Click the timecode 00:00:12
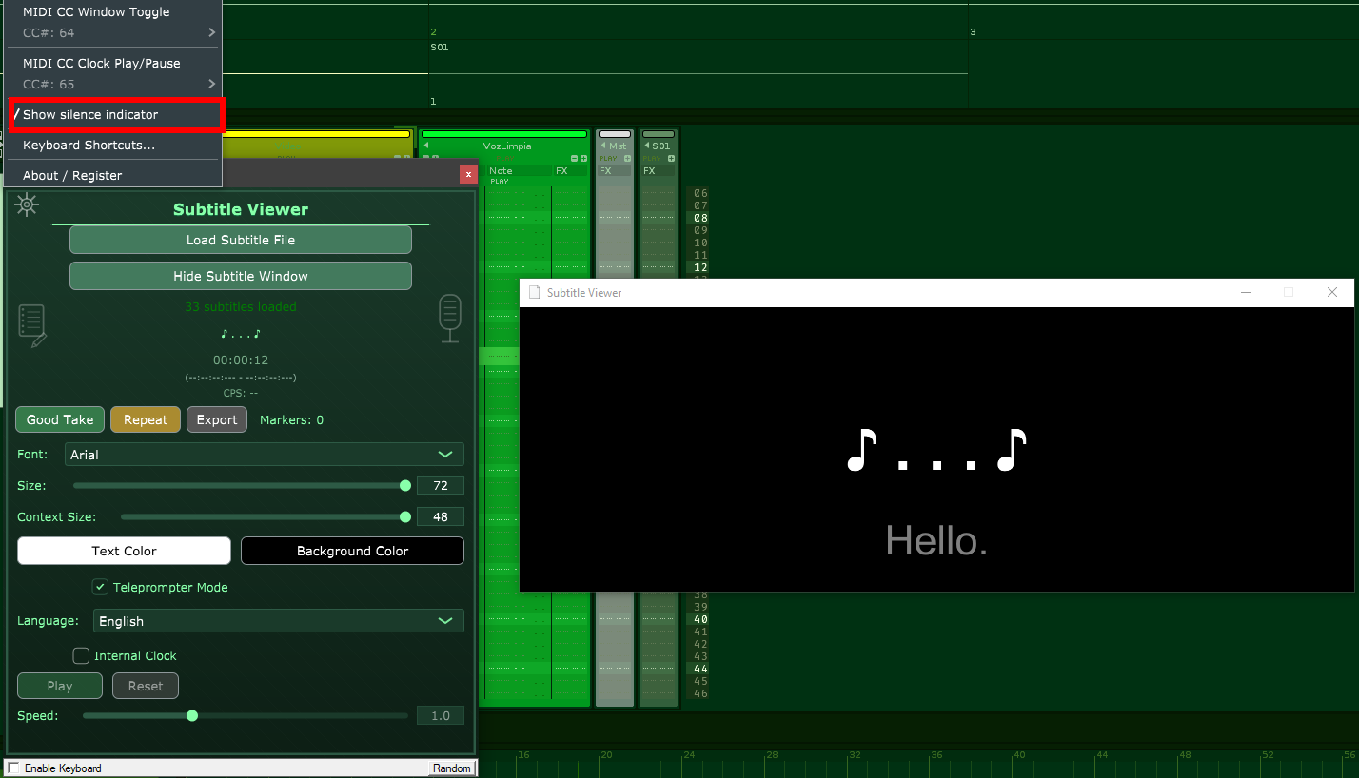This screenshot has height=778, width=1359. tap(241, 360)
